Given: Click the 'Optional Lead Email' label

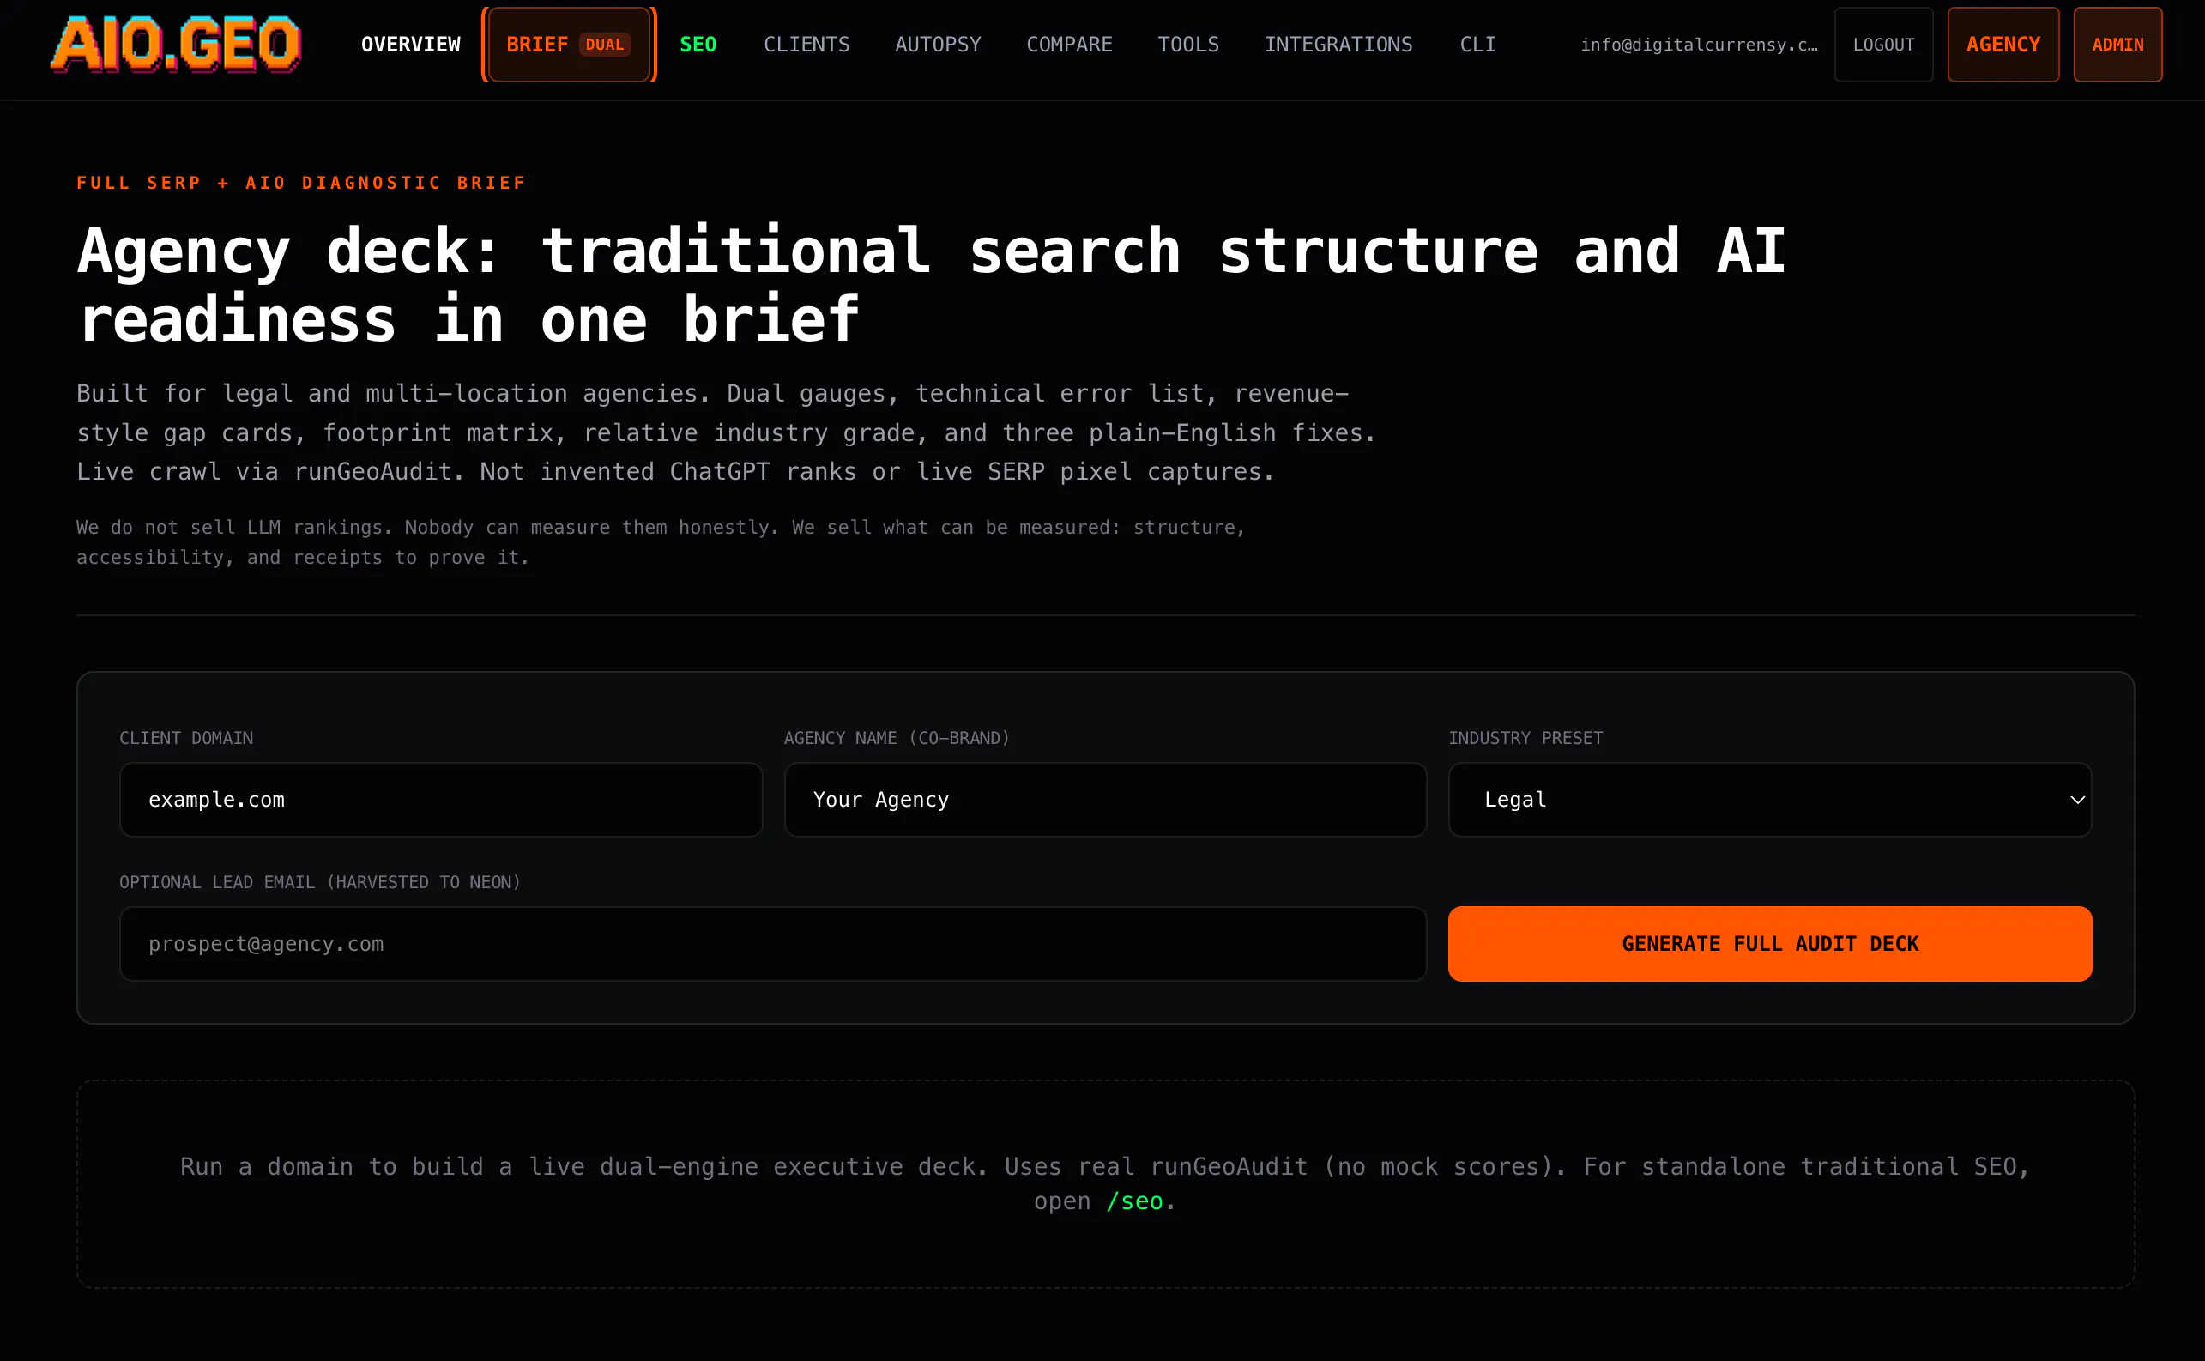Looking at the screenshot, I should click(x=320, y=882).
